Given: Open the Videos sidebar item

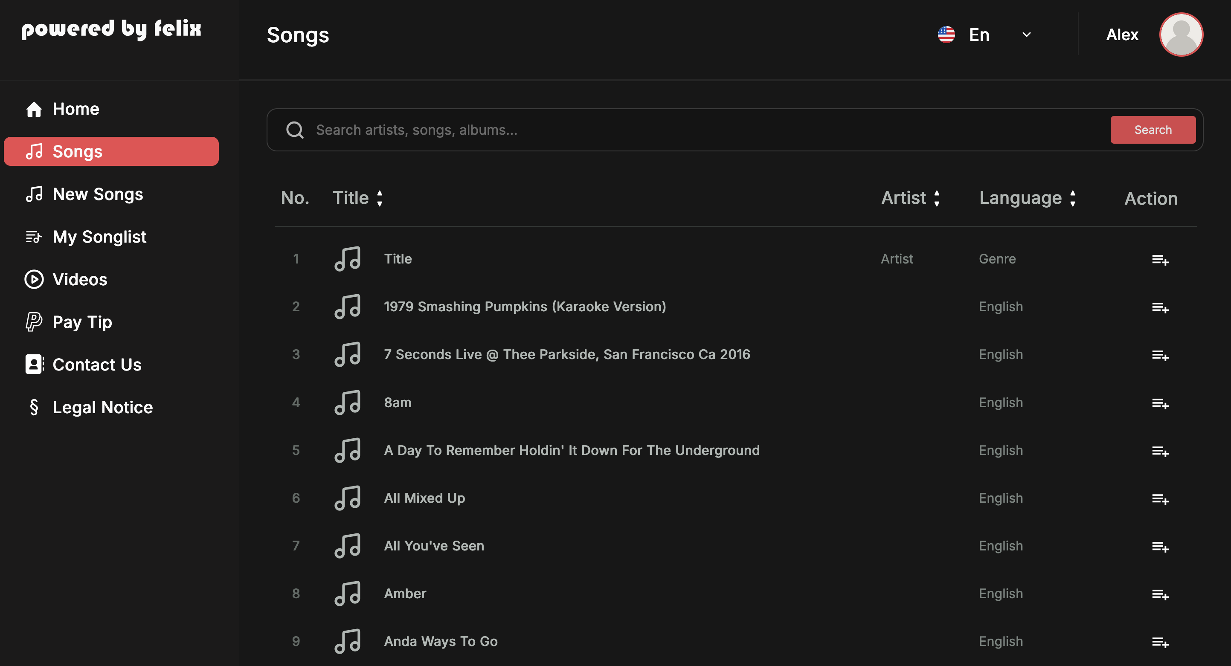Looking at the screenshot, I should (79, 280).
